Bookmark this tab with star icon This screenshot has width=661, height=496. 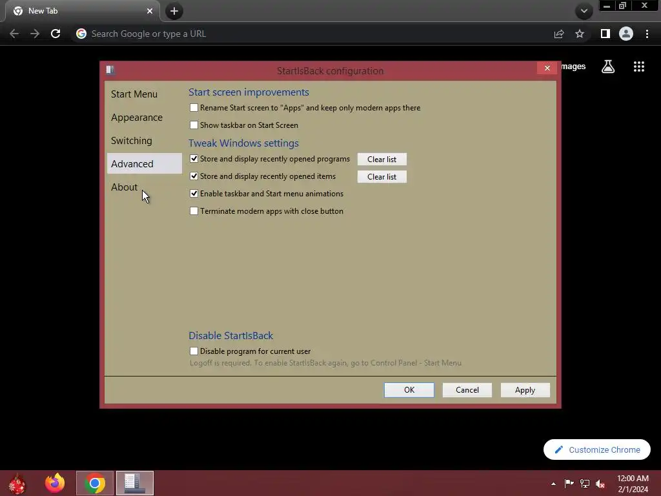580,34
